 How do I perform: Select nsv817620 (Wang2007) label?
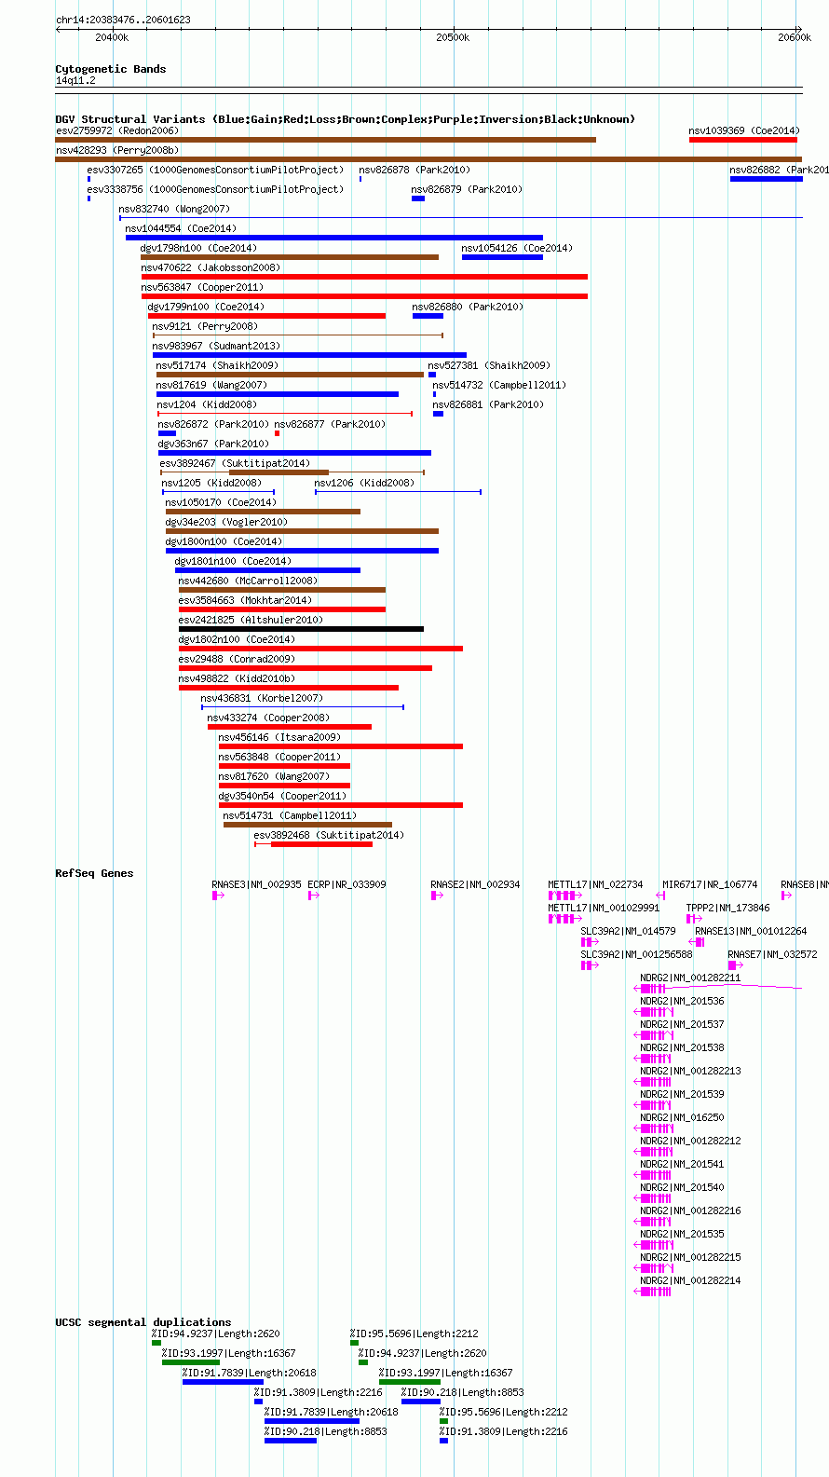274,776
